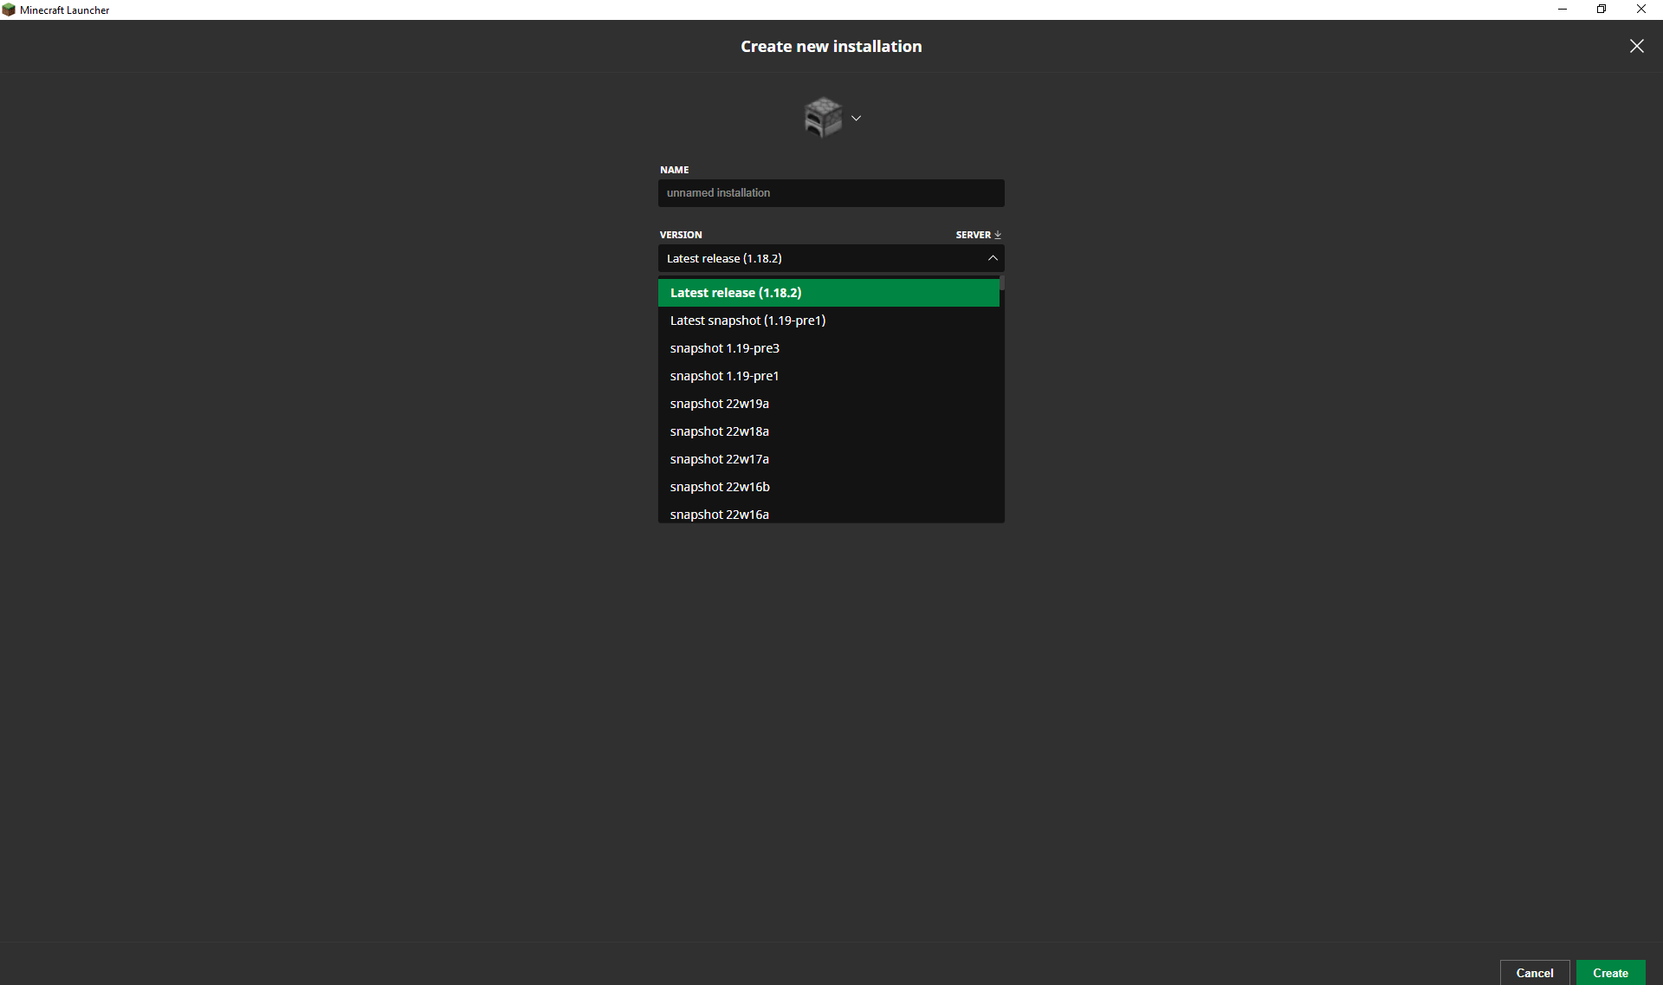Image resolution: width=1663 pixels, height=985 pixels.
Task: Click the furnace installation icon
Action: pos(822,118)
